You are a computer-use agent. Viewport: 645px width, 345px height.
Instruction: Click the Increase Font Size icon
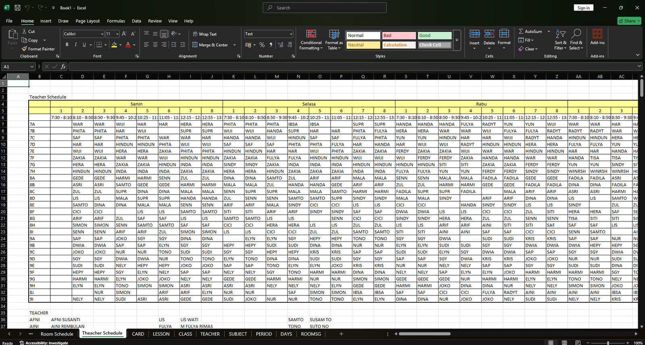(x=124, y=34)
